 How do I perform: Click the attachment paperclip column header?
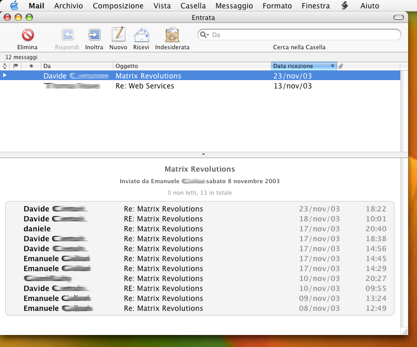(x=341, y=66)
